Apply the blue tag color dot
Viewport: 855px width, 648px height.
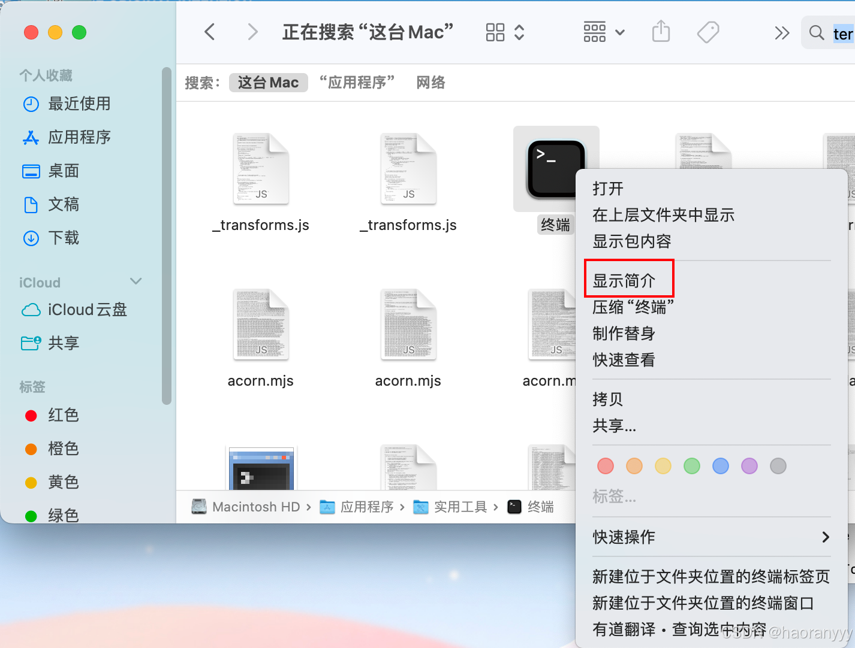(721, 466)
